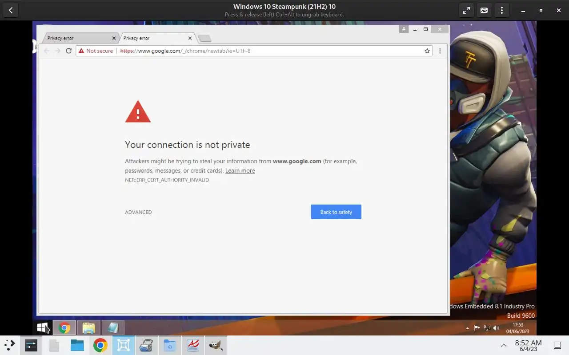569x355 pixels.
Task: Launch GIMP from the host taskbar
Action: 216,345
